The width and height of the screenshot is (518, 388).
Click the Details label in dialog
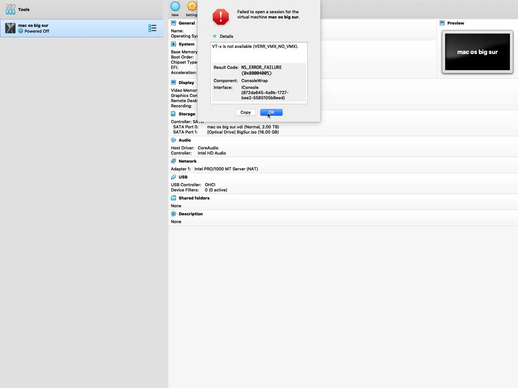(x=226, y=36)
